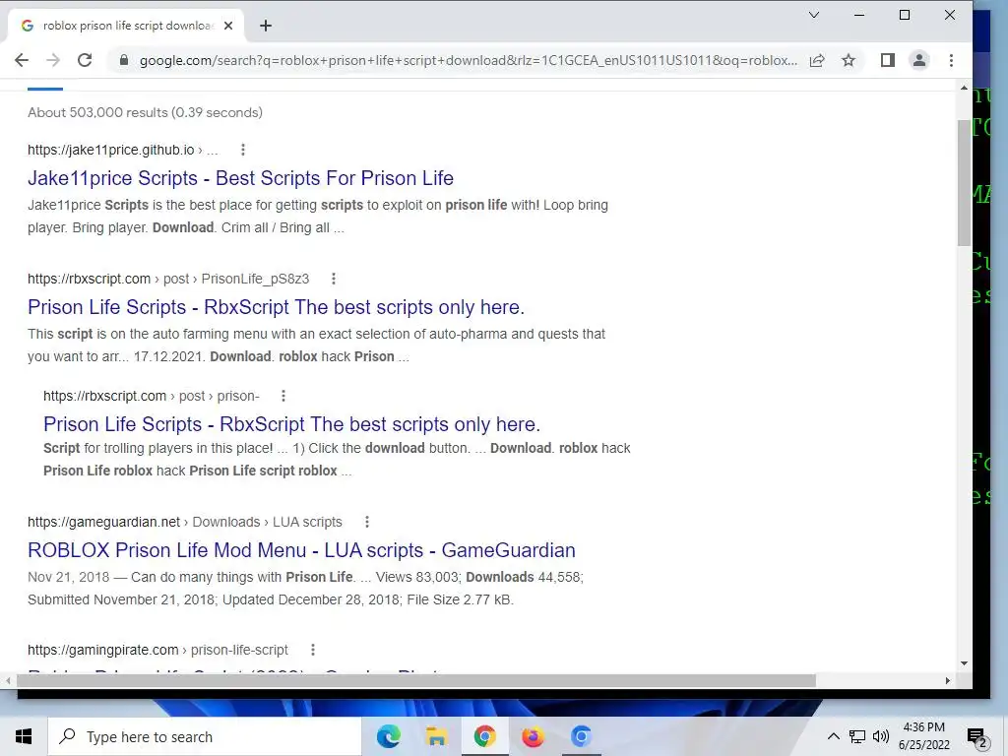Viewport: 1008px width, 756px height.
Task: Launch Firefox from the taskbar
Action: point(533,736)
